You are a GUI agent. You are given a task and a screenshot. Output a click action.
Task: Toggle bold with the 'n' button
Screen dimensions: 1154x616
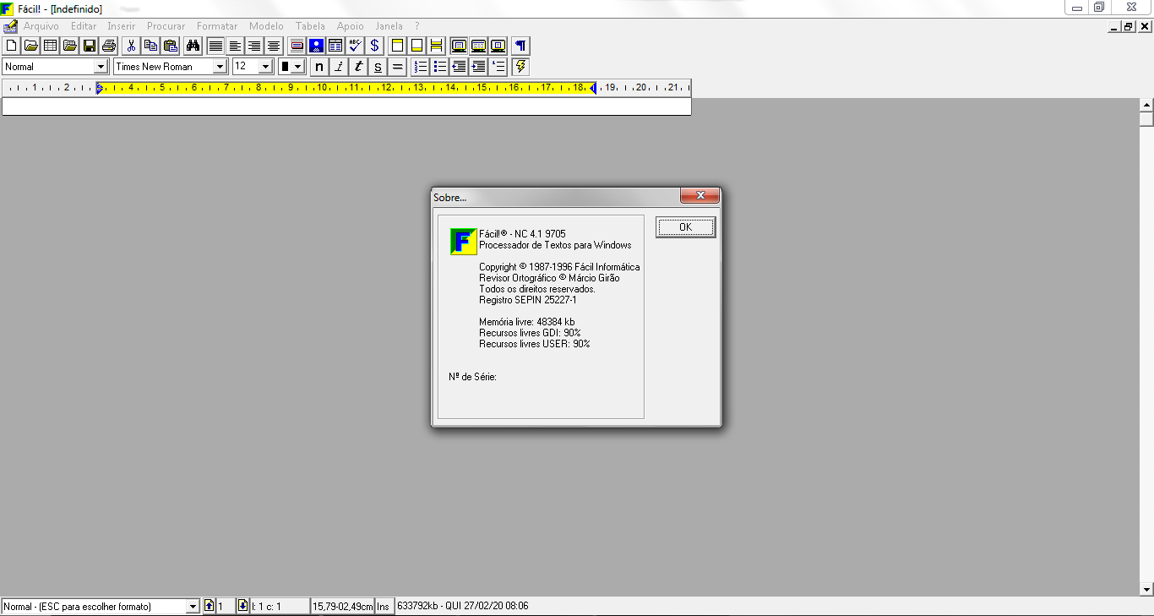pyautogui.click(x=319, y=67)
